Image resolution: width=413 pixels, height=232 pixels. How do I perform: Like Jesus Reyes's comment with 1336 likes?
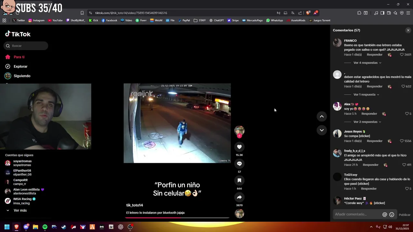[x=402, y=141]
